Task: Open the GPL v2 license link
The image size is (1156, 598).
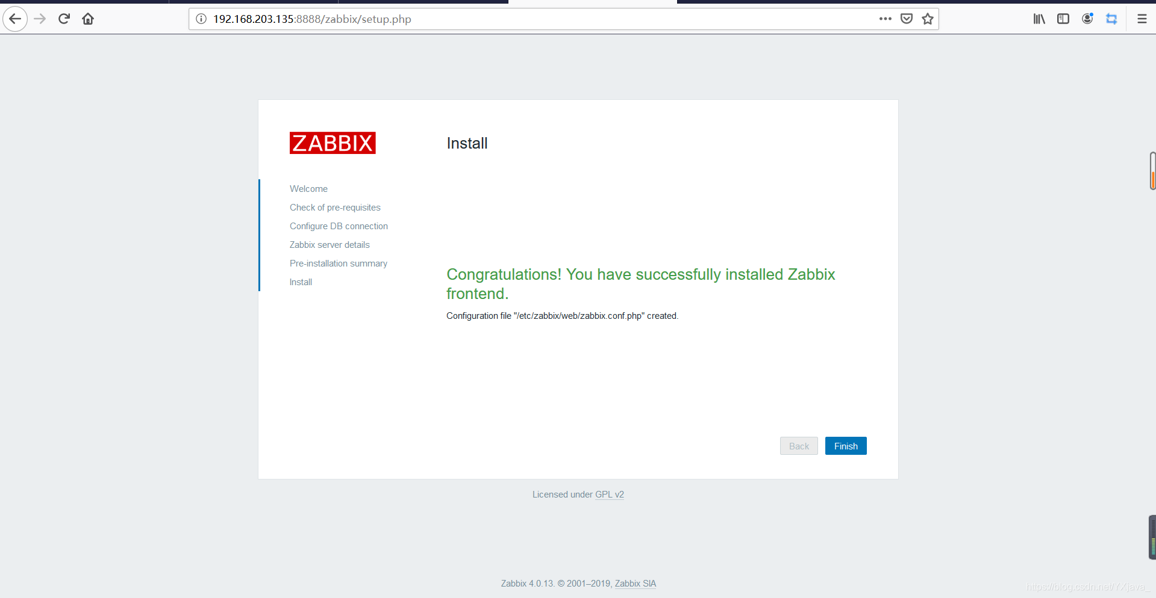Action: pos(610,495)
